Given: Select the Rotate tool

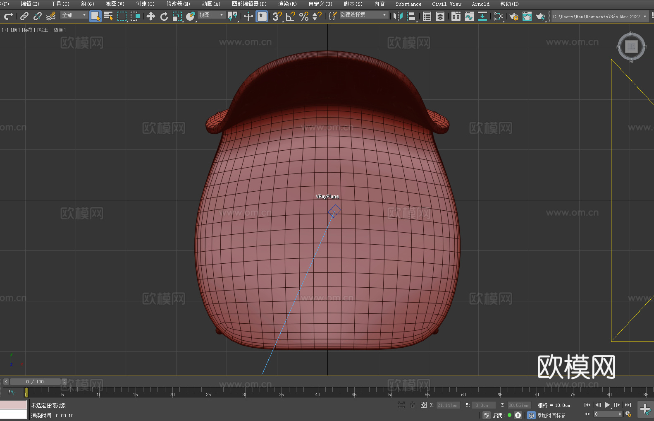Looking at the screenshot, I should coord(164,16).
